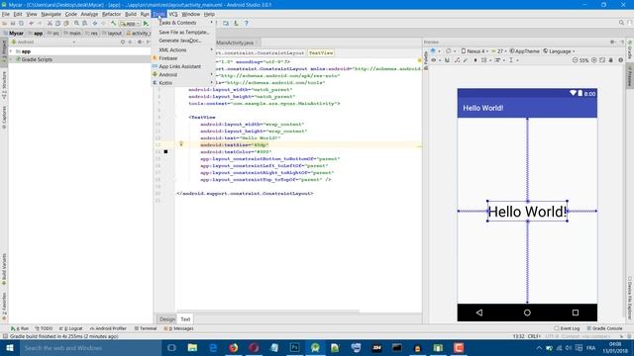Viewport: 634px width, 356px height.
Task: Switch to the MainActivity.java editor tab
Action: (236, 43)
